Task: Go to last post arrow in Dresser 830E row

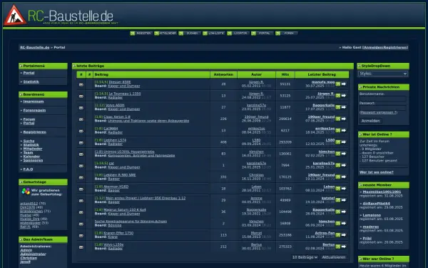Action: click(344, 84)
